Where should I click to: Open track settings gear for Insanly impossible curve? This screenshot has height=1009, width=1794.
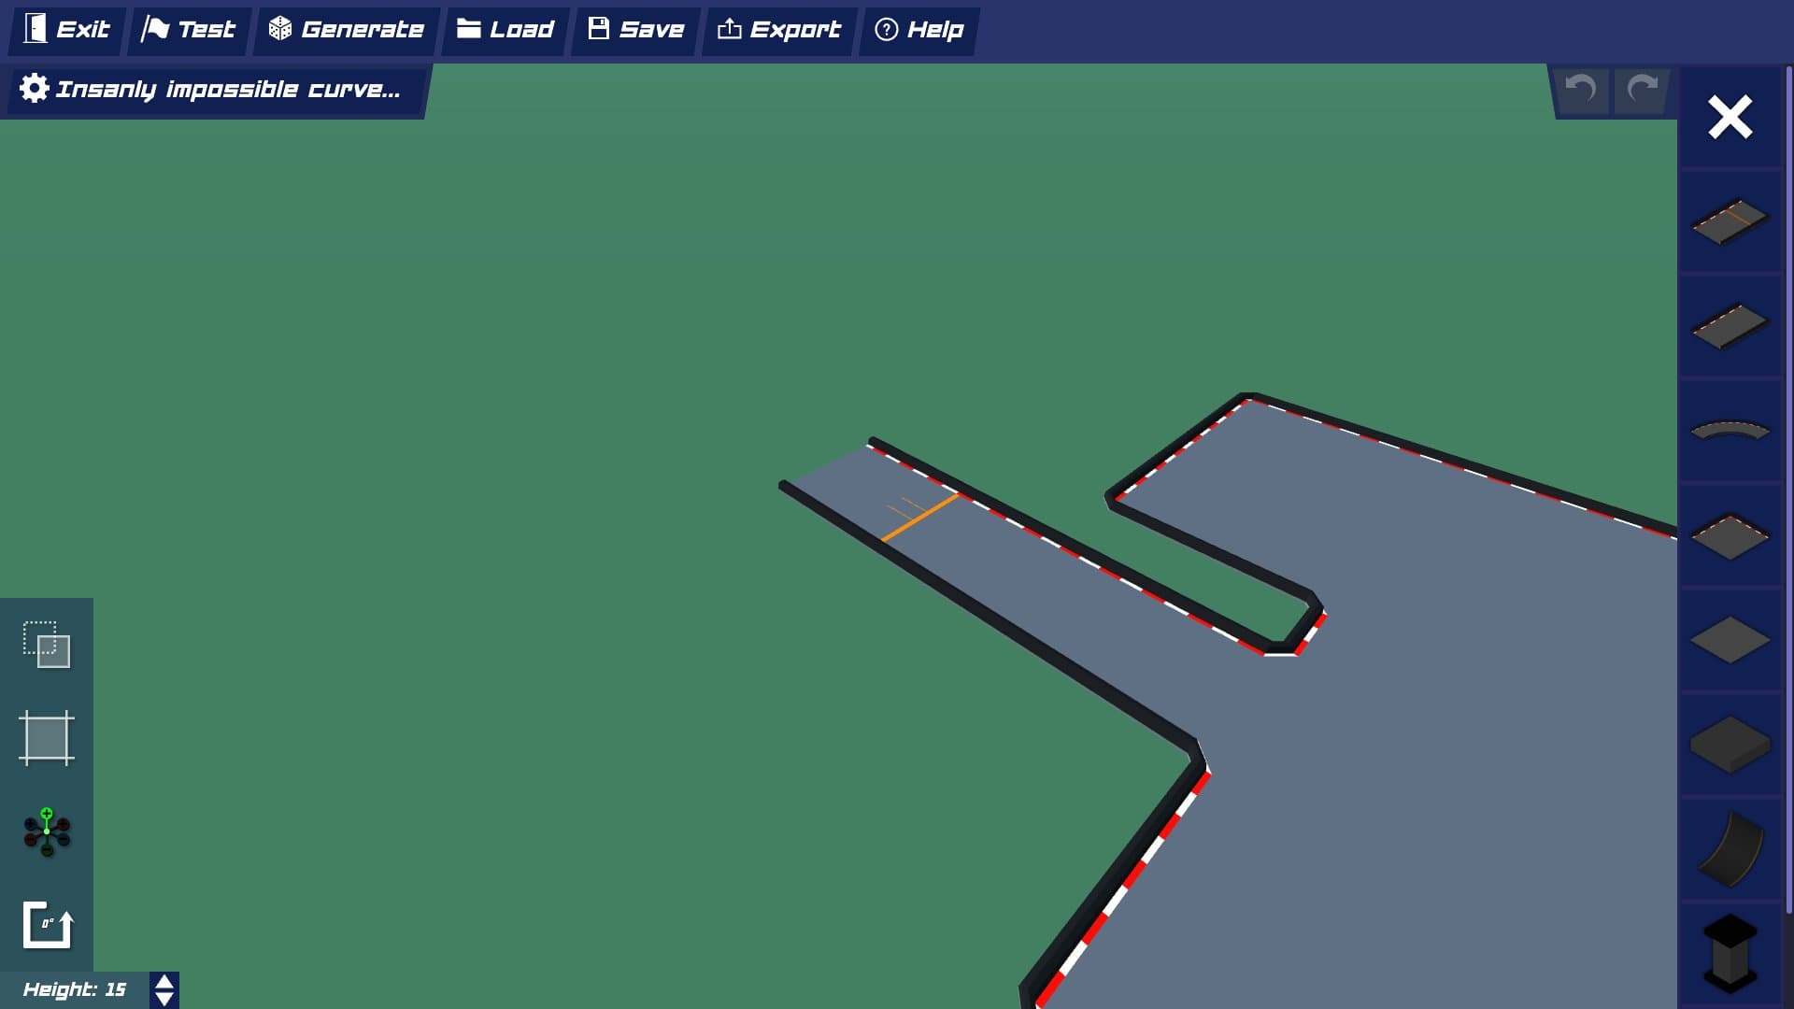point(35,89)
